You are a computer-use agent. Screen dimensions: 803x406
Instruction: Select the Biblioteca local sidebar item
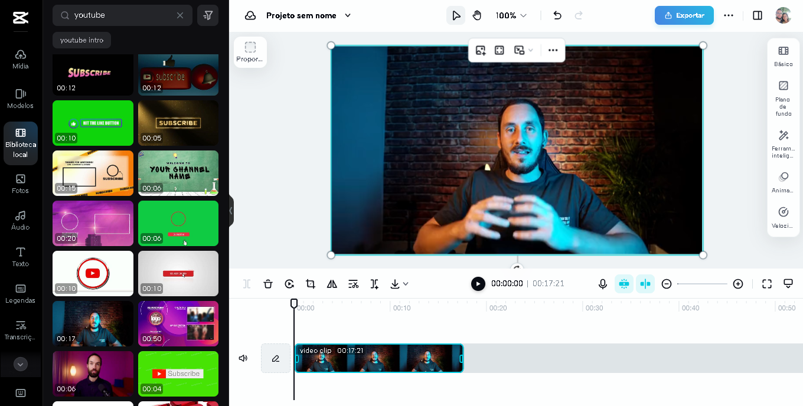tap(20, 143)
